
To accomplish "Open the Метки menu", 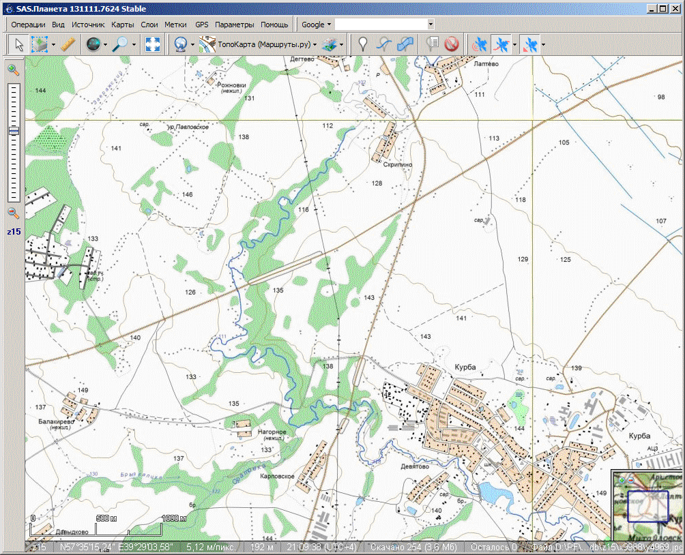I will tap(175, 25).
